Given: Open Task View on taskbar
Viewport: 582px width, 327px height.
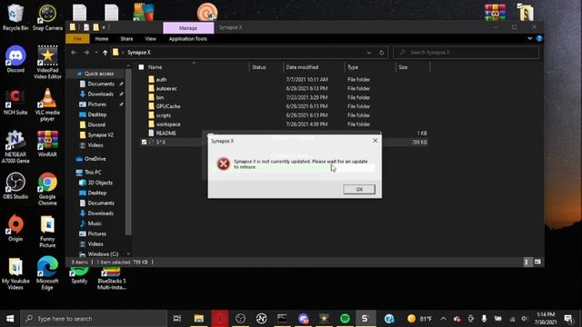Looking at the screenshot, I should coord(177,319).
